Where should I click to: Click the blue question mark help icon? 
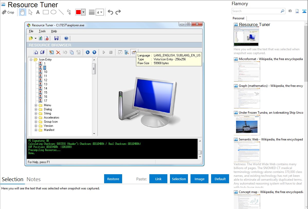click(x=66, y=38)
